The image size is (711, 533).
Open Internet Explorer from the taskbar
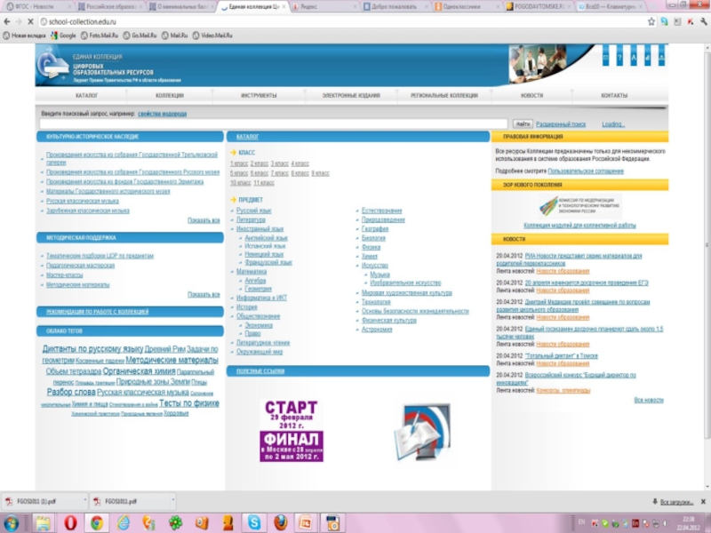[x=123, y=523]
